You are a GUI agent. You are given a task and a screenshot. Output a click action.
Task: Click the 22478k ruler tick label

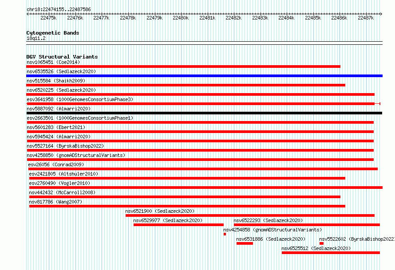[128, 18]
